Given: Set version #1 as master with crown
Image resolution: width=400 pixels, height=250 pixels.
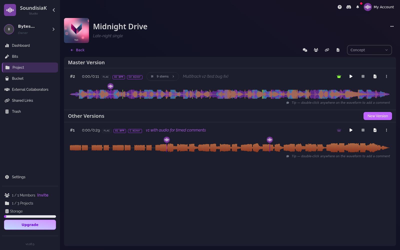Looking at the screenshot, I should click(339, 130).
